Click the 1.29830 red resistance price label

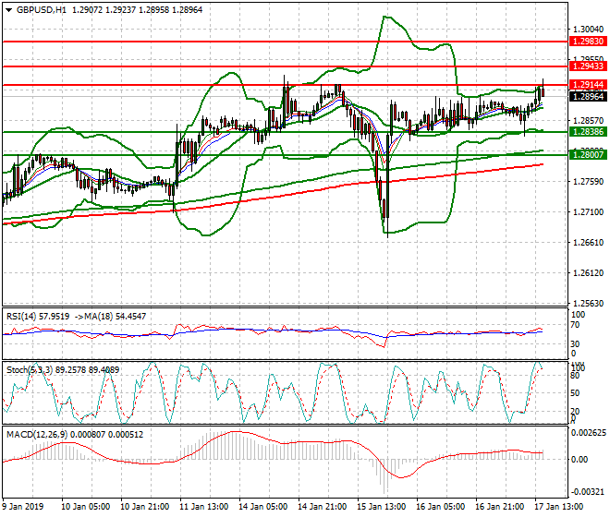click(x=588, y=42)
